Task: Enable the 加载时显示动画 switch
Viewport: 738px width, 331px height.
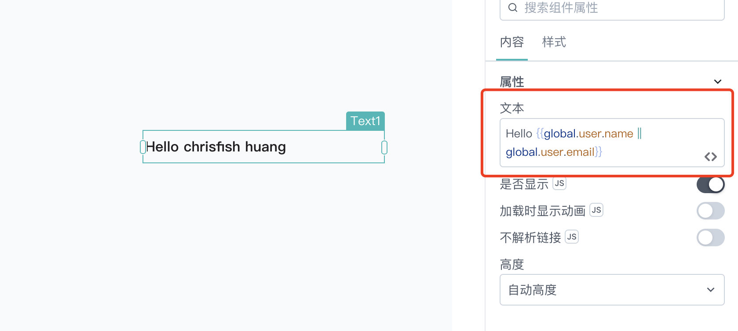Action: tap(711, 211)
